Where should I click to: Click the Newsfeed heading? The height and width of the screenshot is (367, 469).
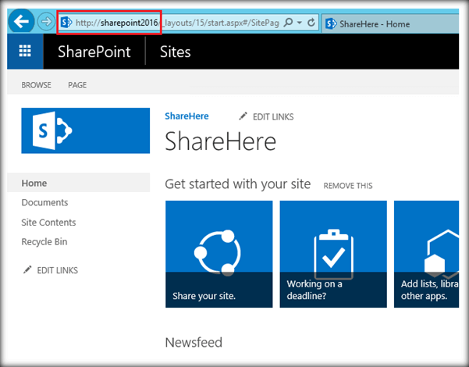194,342
